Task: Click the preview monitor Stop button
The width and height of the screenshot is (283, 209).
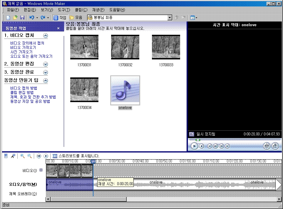Action: tap(202, 146)
